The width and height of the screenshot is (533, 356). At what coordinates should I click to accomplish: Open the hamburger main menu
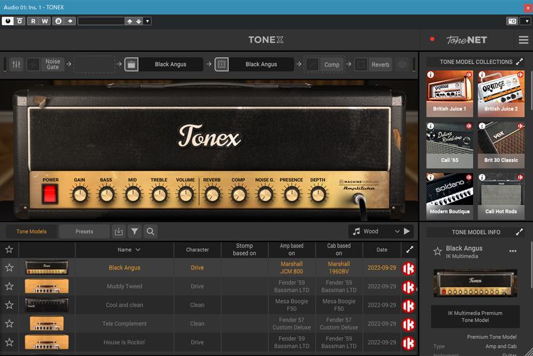[524, 40]
